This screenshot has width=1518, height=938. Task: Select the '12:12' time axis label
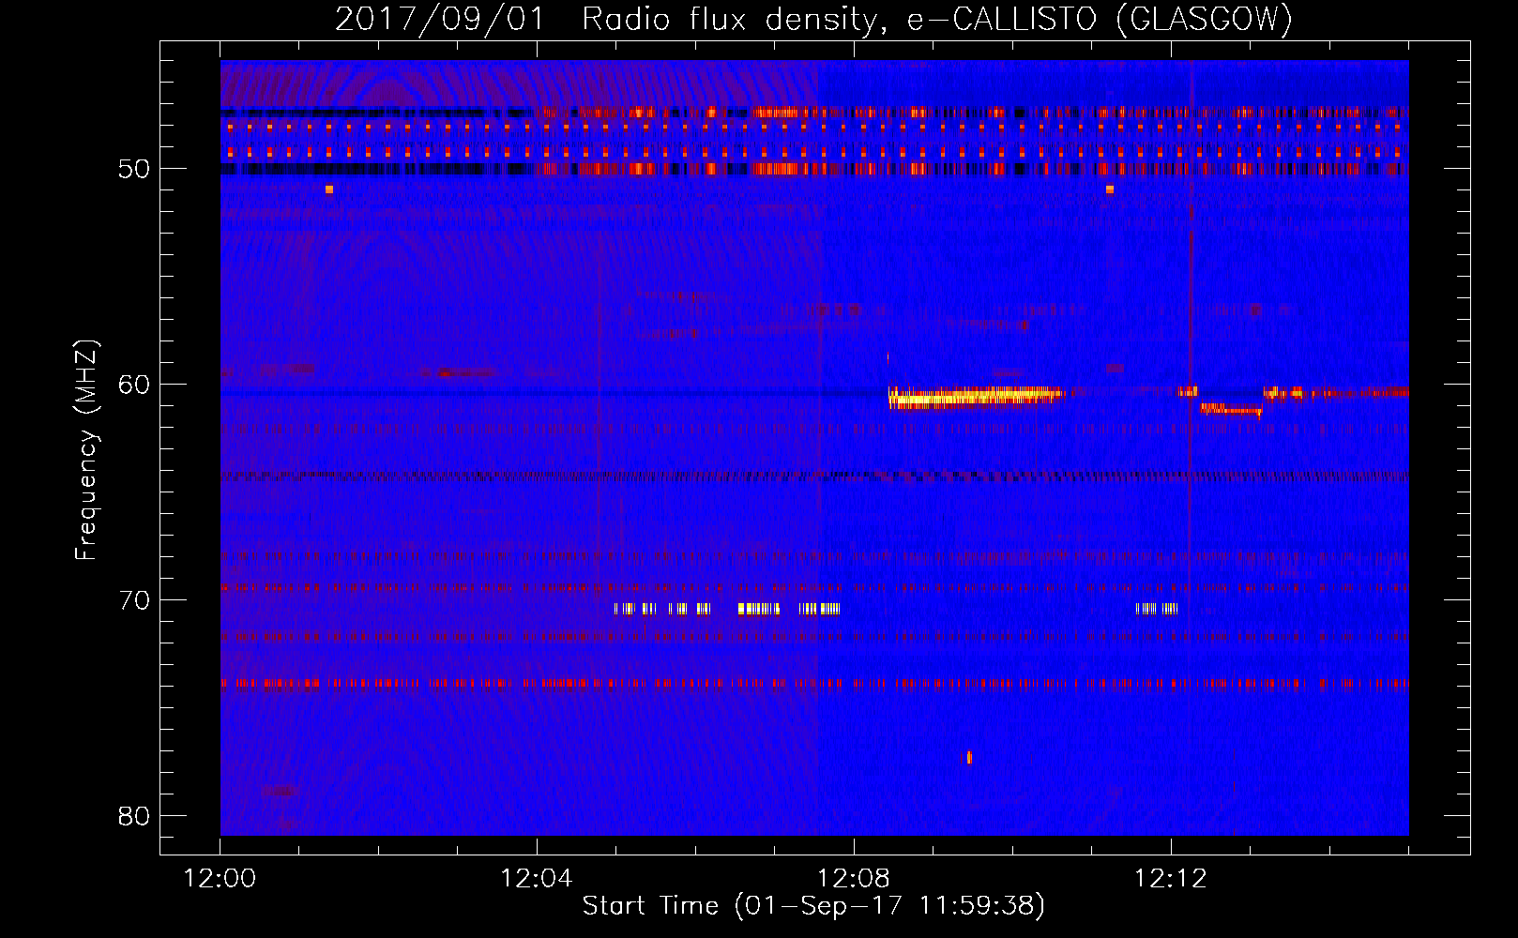tap(1171, 879)
